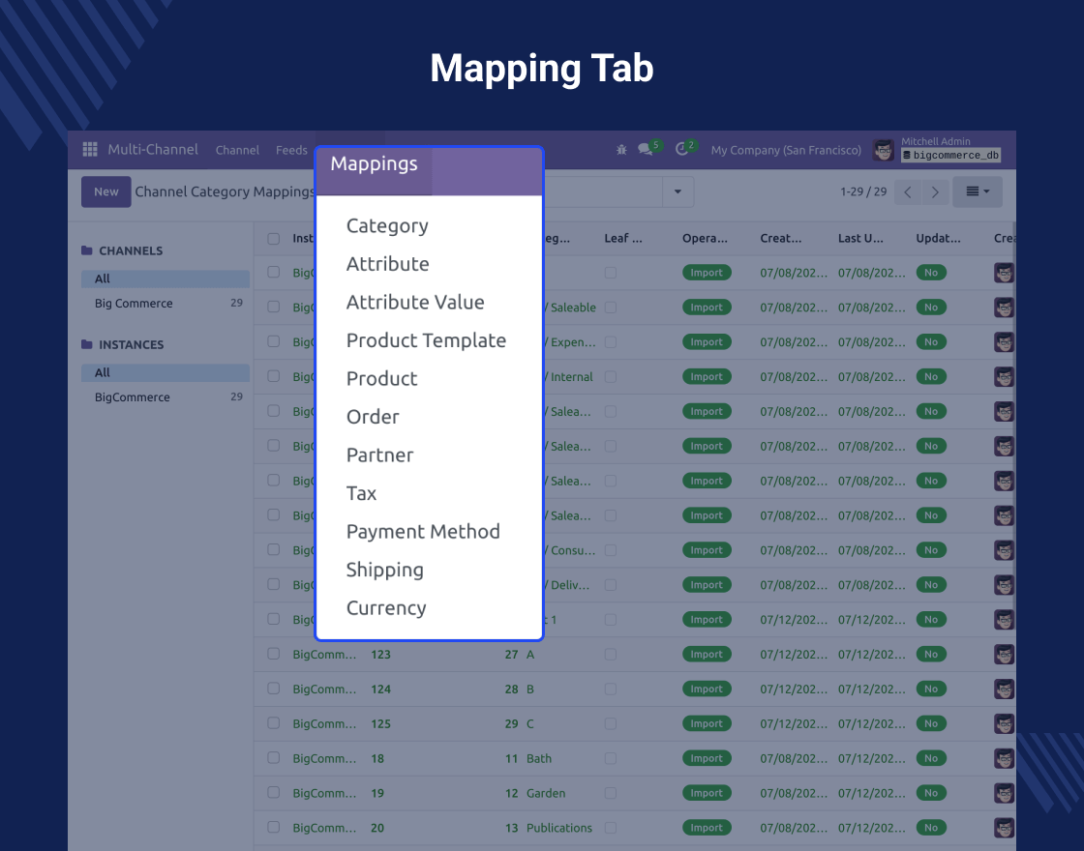Viewport: 1084px width, 851px height.
Task: Check the row 124 checkbox
Action: (274, 688)
